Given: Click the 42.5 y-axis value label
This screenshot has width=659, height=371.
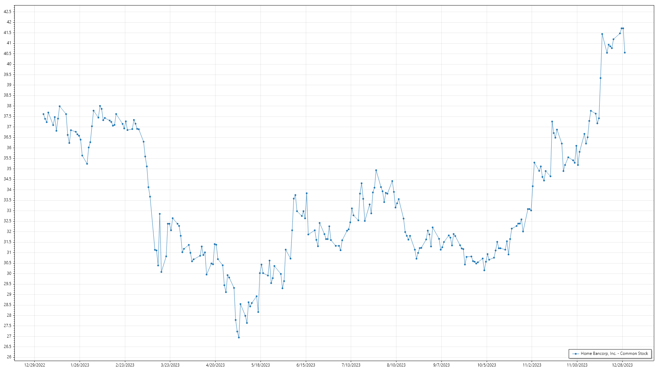Looking at the screenshot, I should click(x=8, y=12).
